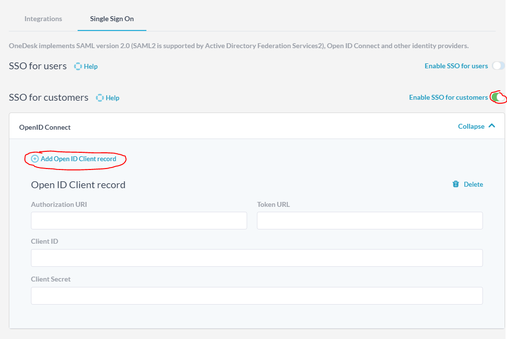Click the OpenID Connect panel header
The image size is (507, 339).
tap(45, 127)
